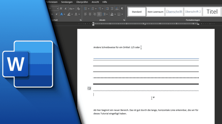222x124 pixels.
Task: Expand the line spacing dropdown
Action: click(107, 14)
